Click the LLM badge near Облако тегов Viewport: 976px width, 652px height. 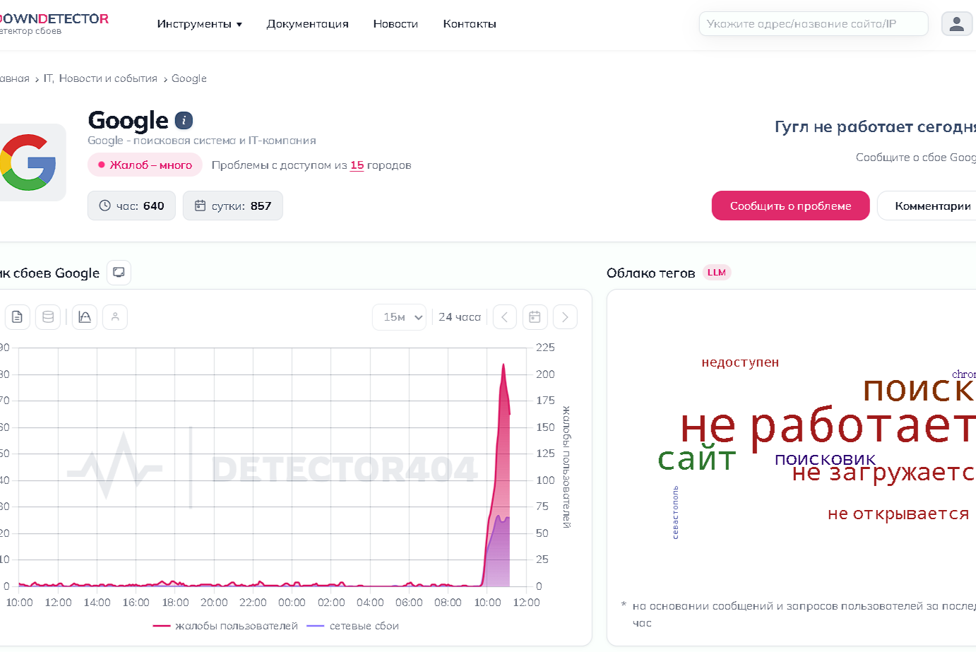pos(717,273)
